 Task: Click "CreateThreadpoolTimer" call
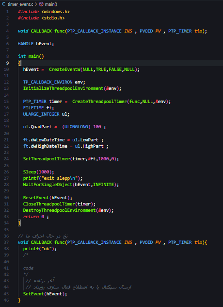click(x=99, y=102)
